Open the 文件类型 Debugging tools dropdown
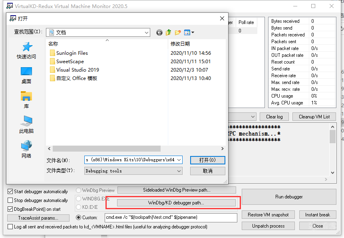 133,171
